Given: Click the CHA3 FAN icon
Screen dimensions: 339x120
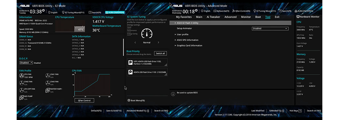Looking at the screenshot, I should coord(48,83).
